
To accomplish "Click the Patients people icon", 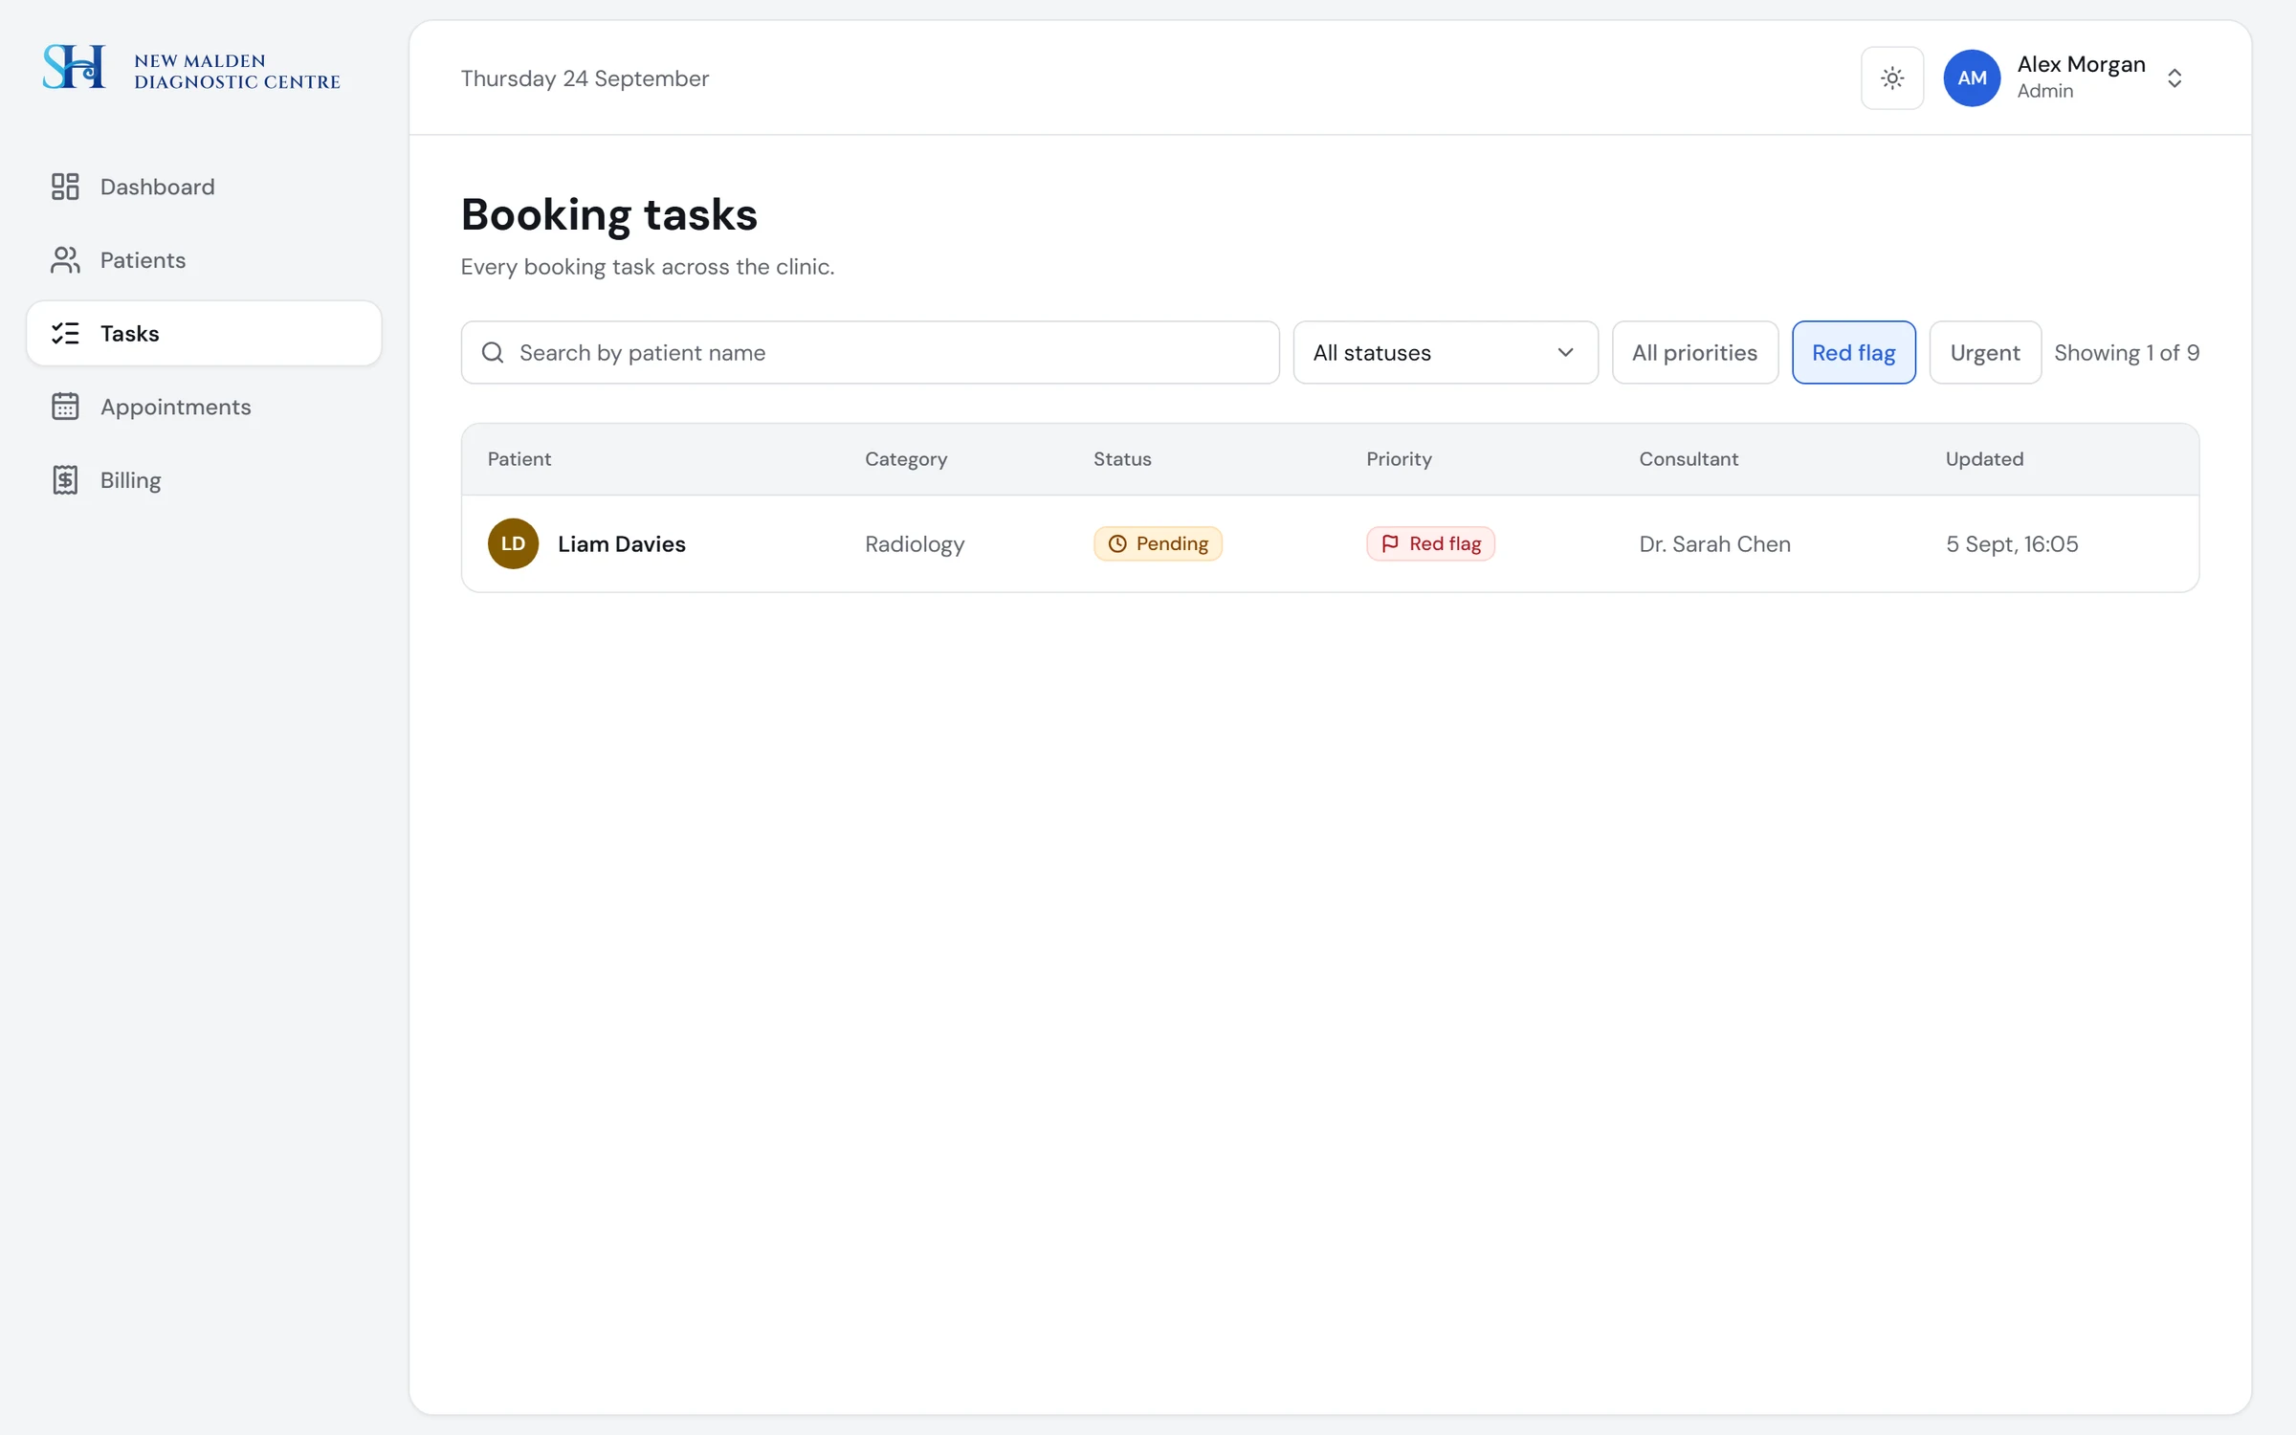I will pos(65,260).
